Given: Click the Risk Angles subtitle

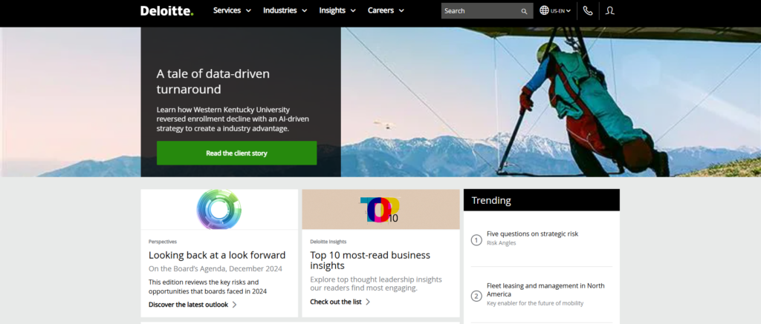Looking at the screenshot, I should point(502,243).
